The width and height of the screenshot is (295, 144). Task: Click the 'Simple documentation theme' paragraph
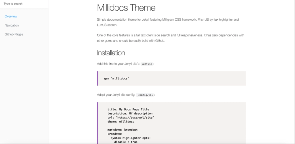pyautogui.click(x=168, y=22)
